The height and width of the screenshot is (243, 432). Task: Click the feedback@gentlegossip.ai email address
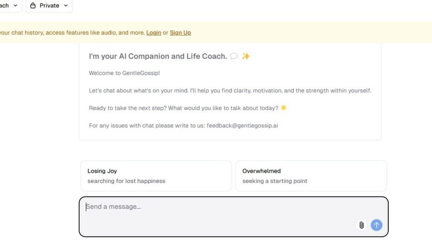click(x=242, y=126)
